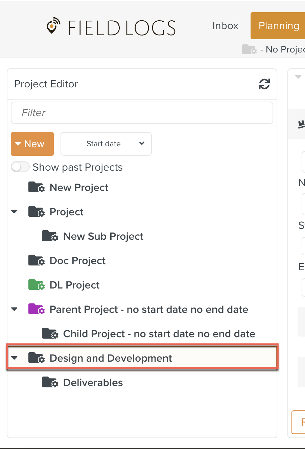The height and width of the screenshot is (449, 305).
Task: Click the Deliverables folder icon
Action: click(x=50, y=383)
